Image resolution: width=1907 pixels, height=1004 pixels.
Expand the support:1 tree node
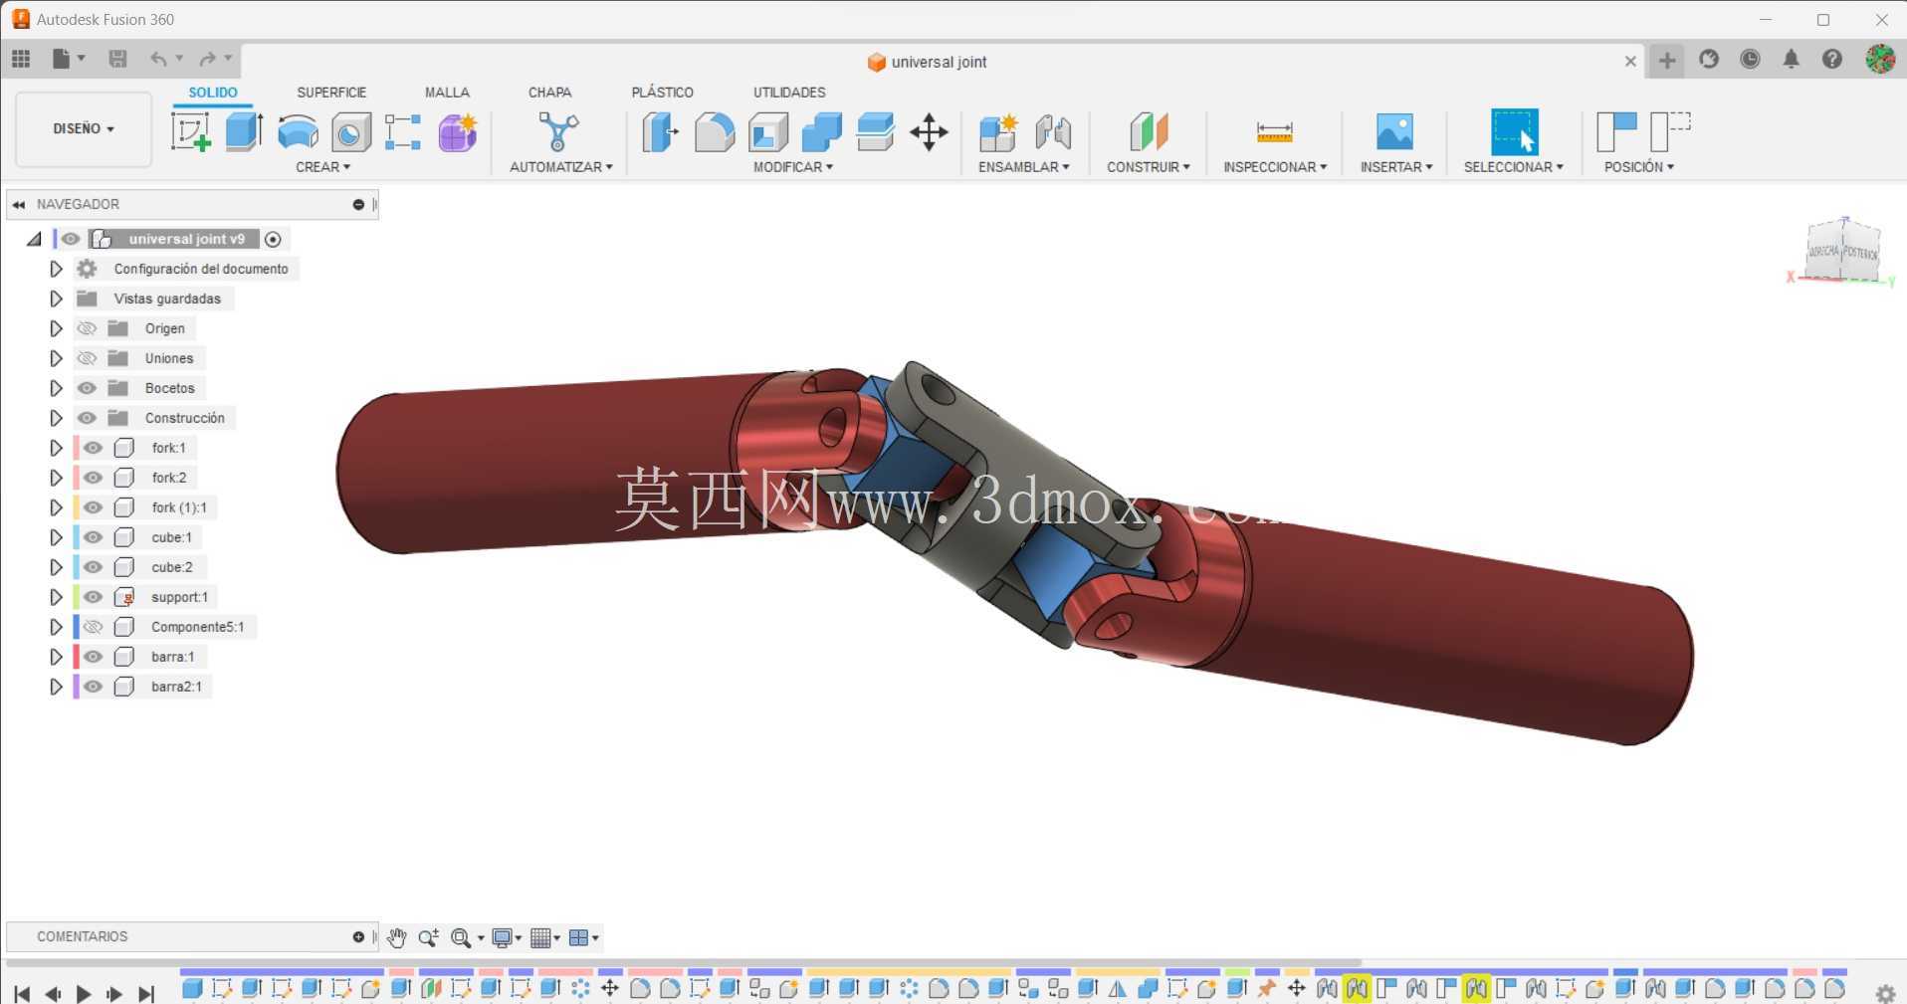click(x=56, y=597)
